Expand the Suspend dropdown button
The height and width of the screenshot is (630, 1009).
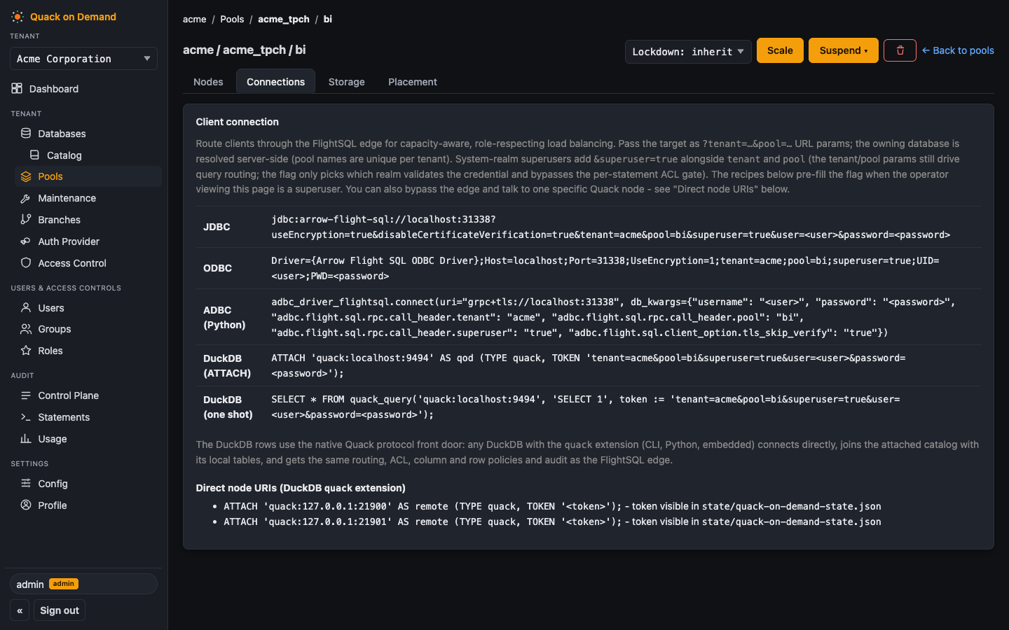click(844, 50)
